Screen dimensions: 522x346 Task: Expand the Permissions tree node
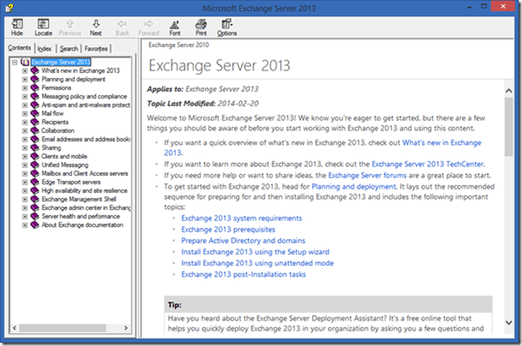click(x=25, y=88)
